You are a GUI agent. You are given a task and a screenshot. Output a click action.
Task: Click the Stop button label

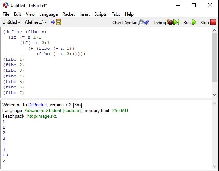205,22
